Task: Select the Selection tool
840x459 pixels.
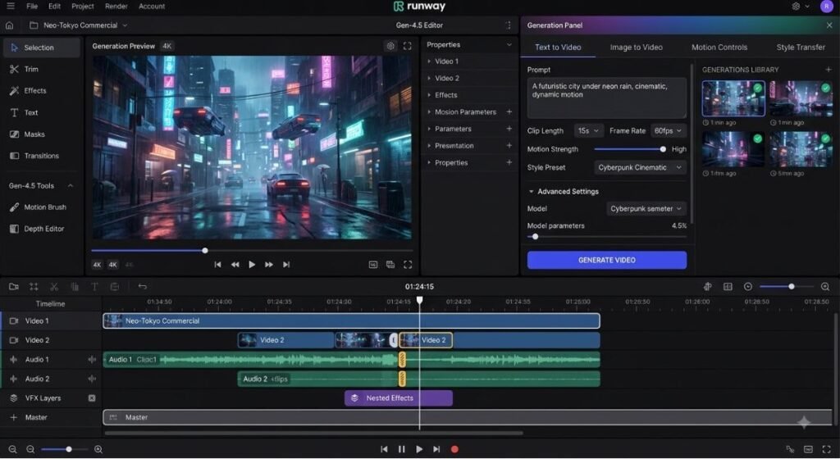Action: [x=41, y=48]
